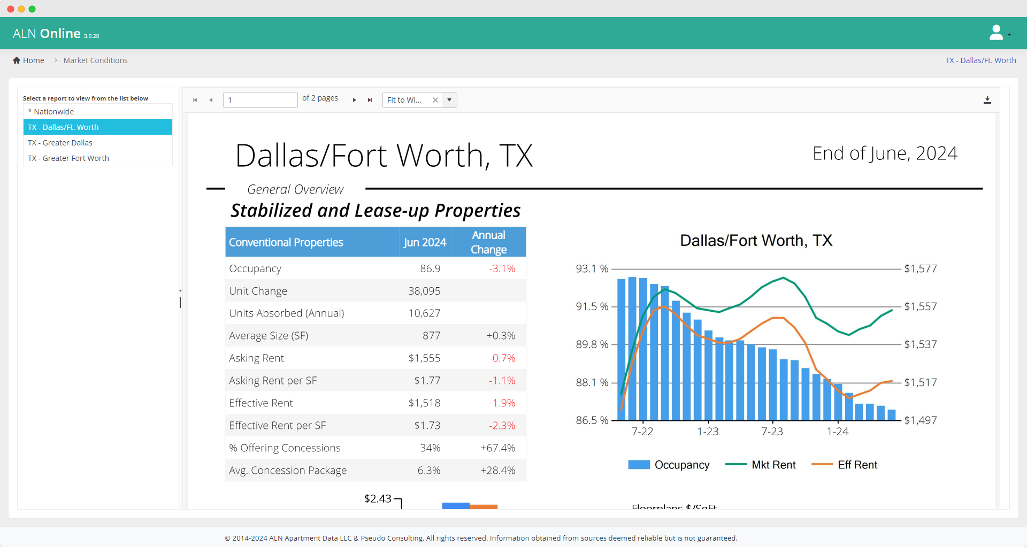
Task: Click Avg. Concession Package row label
Action: click(x=288, y=471)
